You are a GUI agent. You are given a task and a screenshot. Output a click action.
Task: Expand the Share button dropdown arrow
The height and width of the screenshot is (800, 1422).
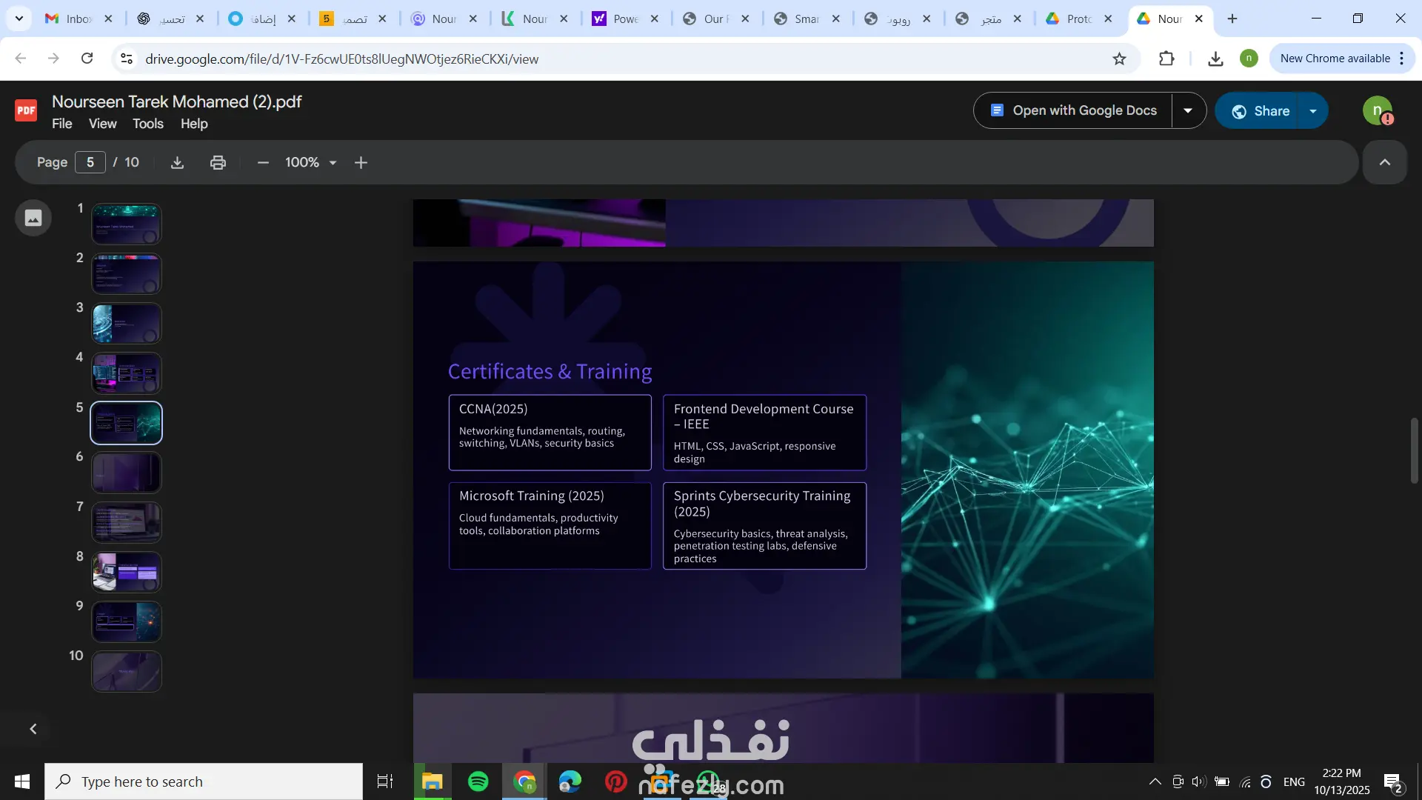1313,111
